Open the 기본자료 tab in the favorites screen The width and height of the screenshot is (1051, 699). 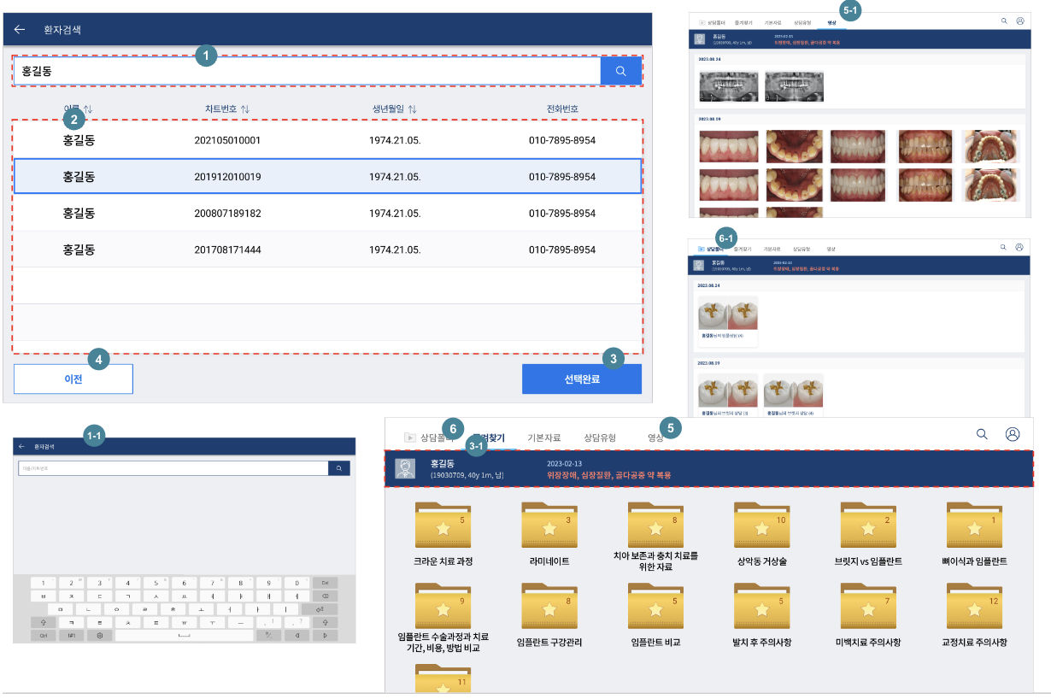click(544, 437)
